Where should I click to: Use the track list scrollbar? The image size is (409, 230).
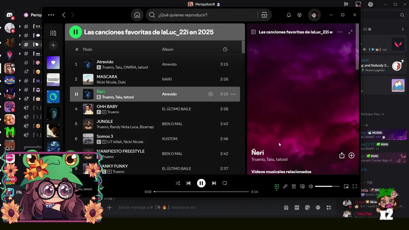(243, 47)
